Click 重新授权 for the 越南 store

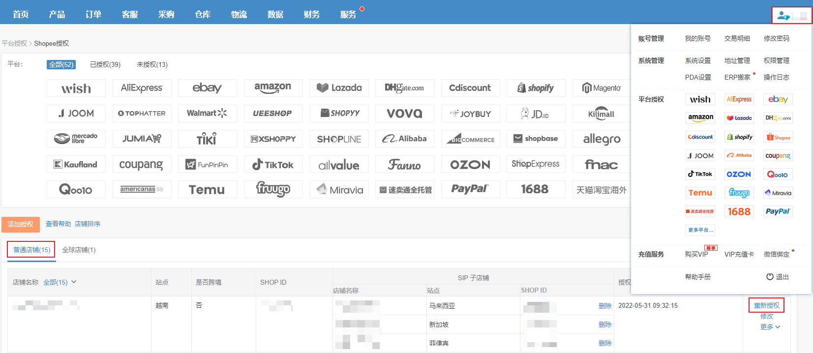767,305
